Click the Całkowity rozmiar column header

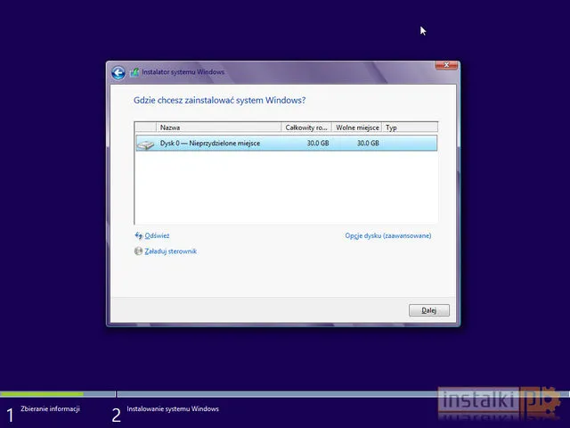point(306,128)
